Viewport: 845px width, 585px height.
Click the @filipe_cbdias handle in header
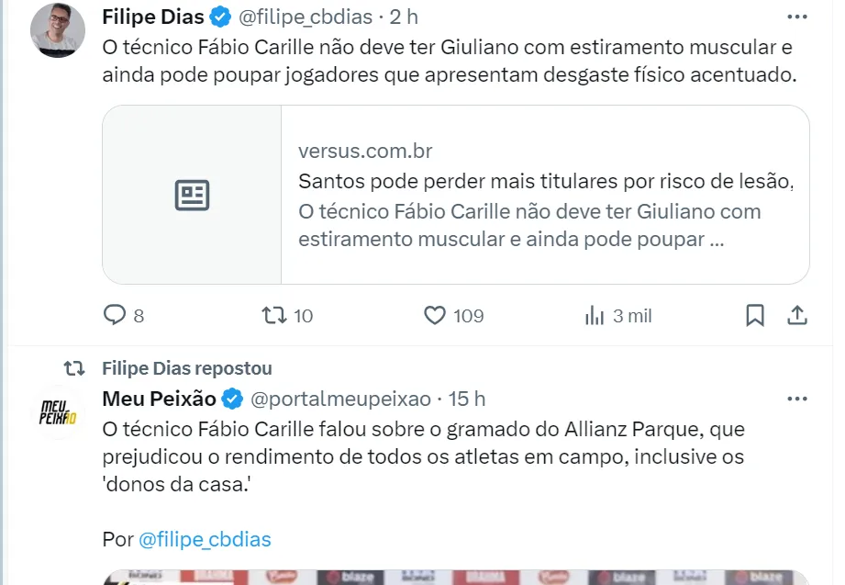coord(306,17)
